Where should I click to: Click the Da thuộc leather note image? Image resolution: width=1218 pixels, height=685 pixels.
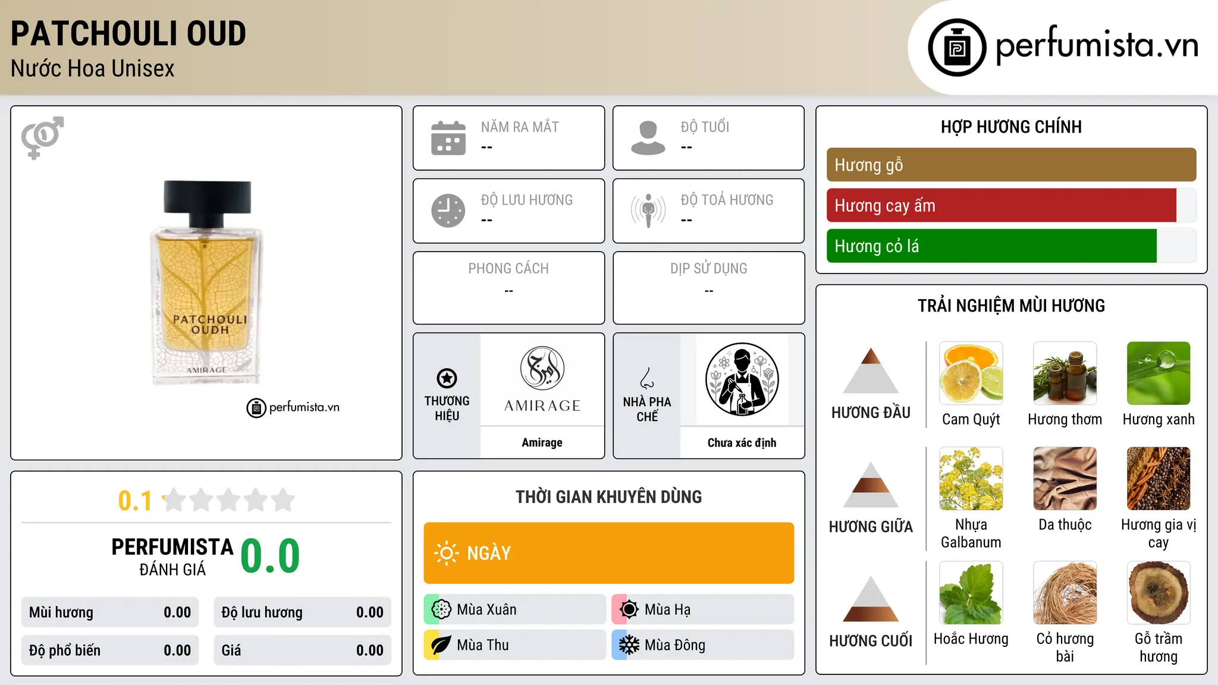tap(1065, 479)
